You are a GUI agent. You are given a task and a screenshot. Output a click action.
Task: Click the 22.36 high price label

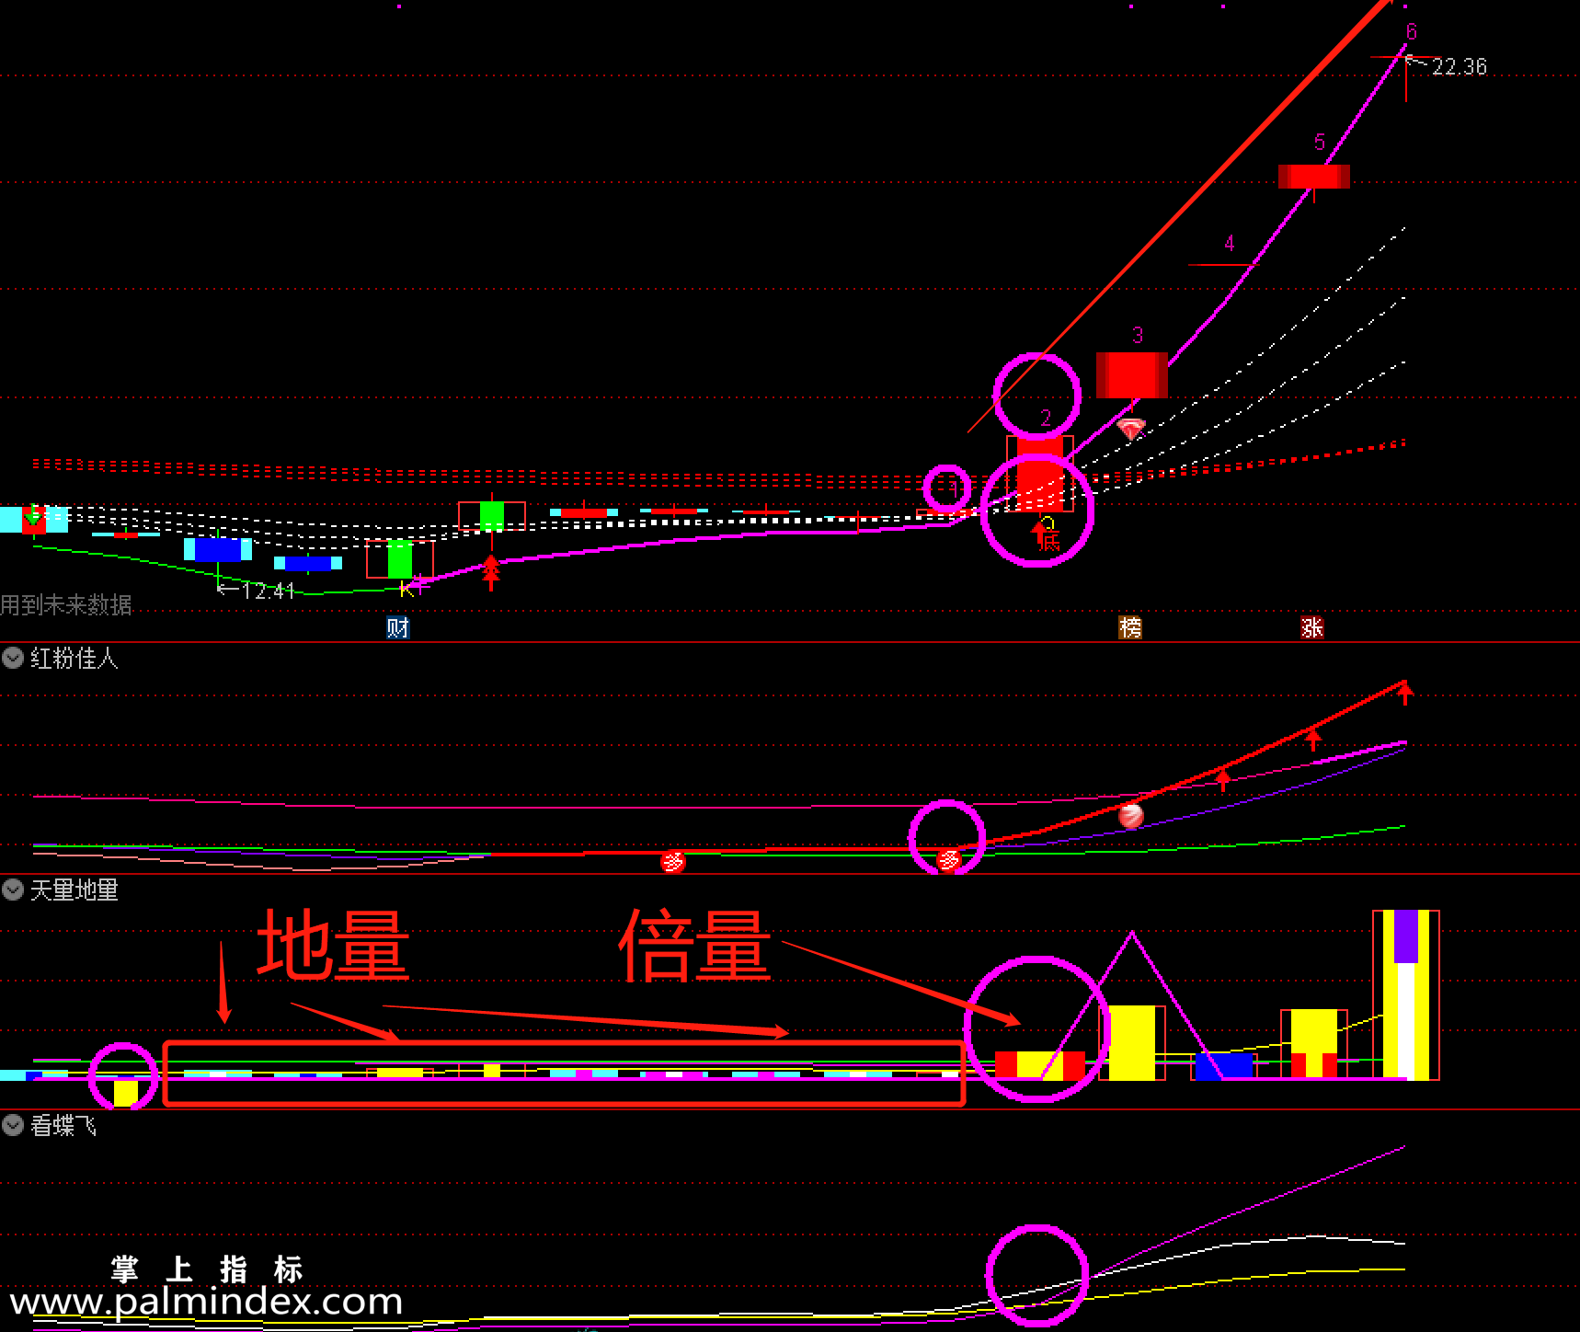(1459, 67)
